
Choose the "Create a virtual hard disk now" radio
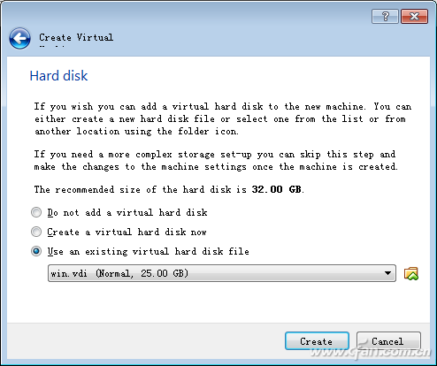point(36,232)
